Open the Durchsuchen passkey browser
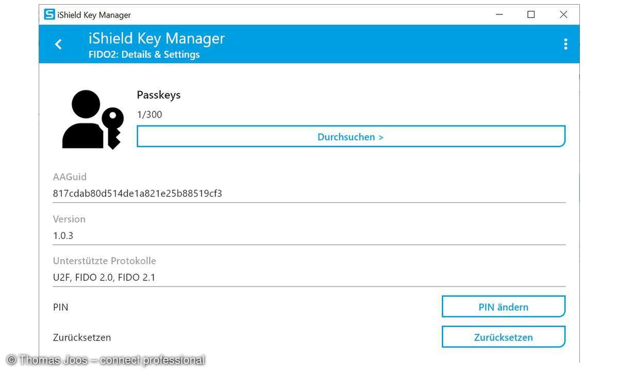618x371 pixels. point(350,137)
